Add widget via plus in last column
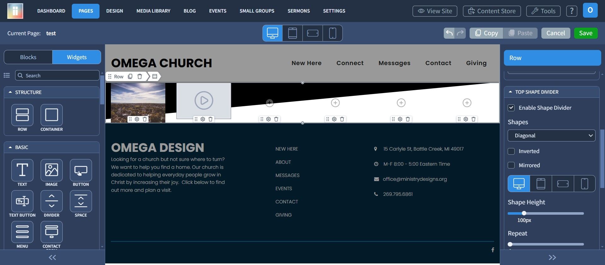The image size is (605, 265). click(467, 103)
